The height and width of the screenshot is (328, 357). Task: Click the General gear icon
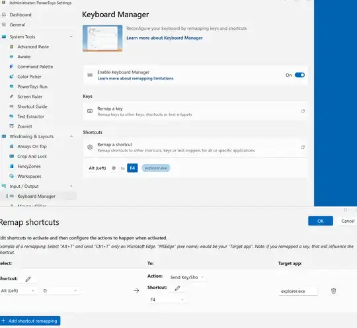(x=4, y=24)
